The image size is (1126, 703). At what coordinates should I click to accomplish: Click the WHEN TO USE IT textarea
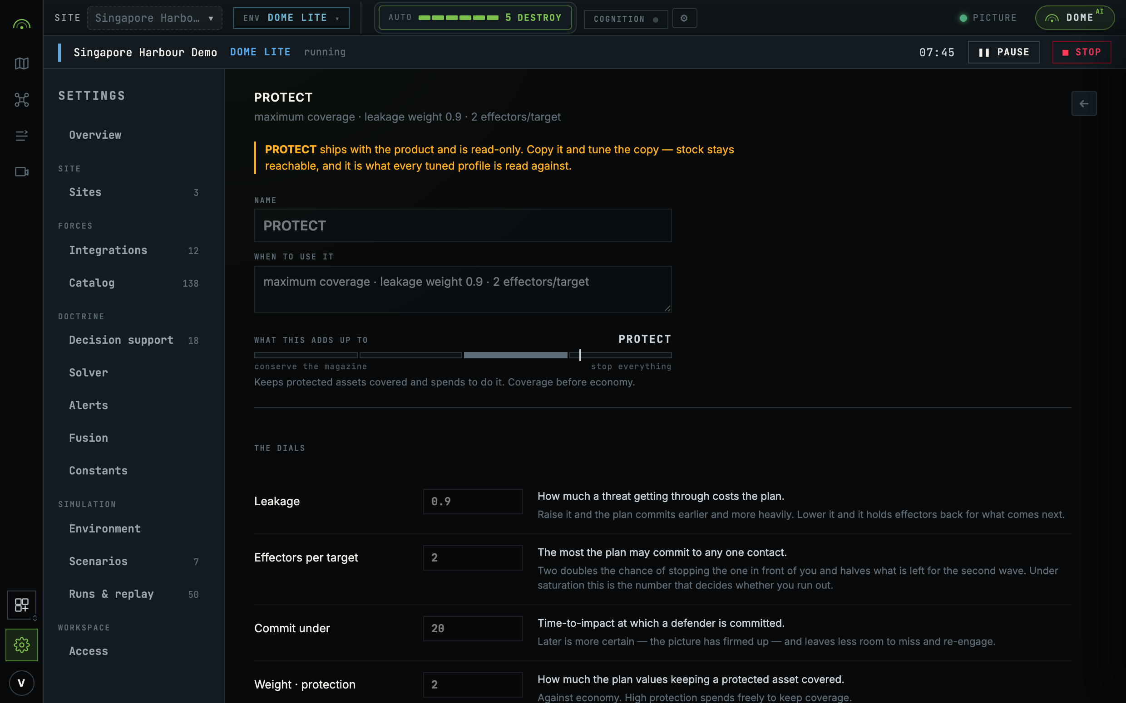(463, 289)
